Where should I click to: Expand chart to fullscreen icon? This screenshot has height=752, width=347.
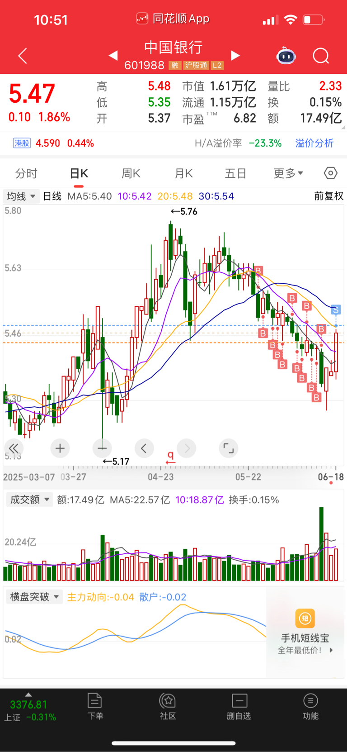pos(229,448)
